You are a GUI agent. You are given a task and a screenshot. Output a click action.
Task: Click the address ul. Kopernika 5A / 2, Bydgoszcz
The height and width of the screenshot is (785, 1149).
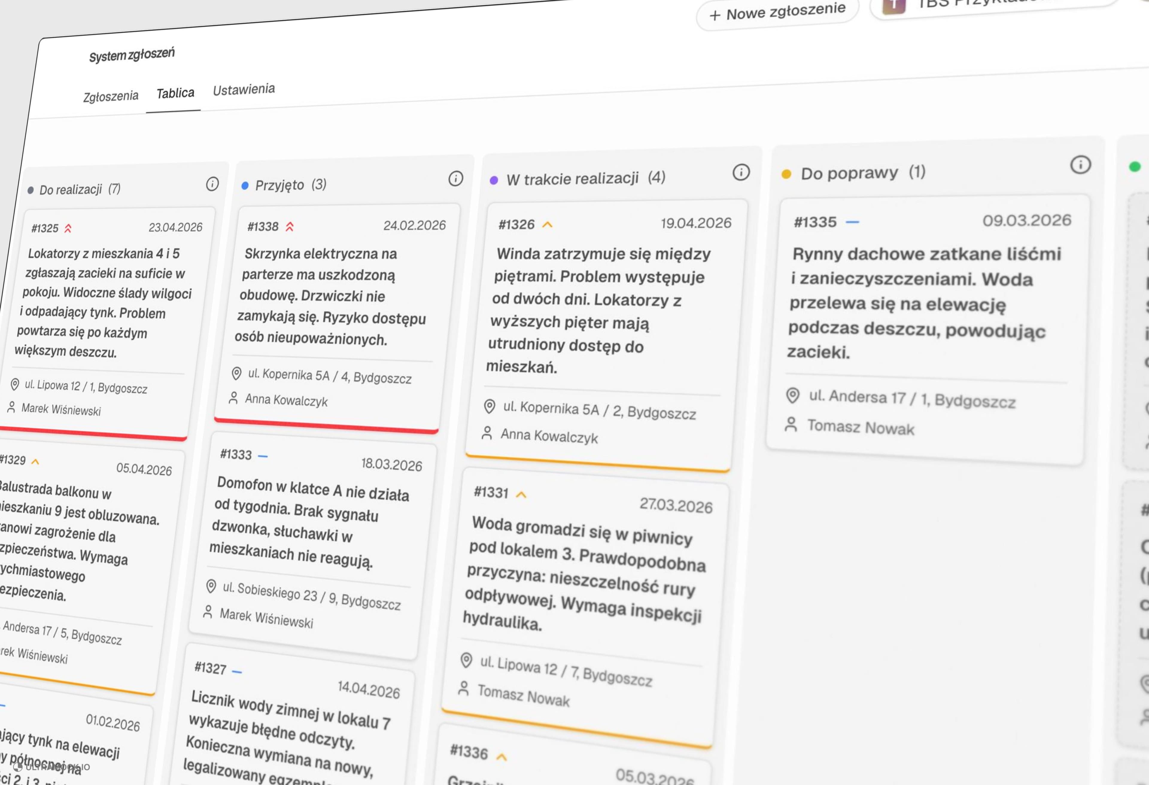pyautogui.click(x=599, y=410)
